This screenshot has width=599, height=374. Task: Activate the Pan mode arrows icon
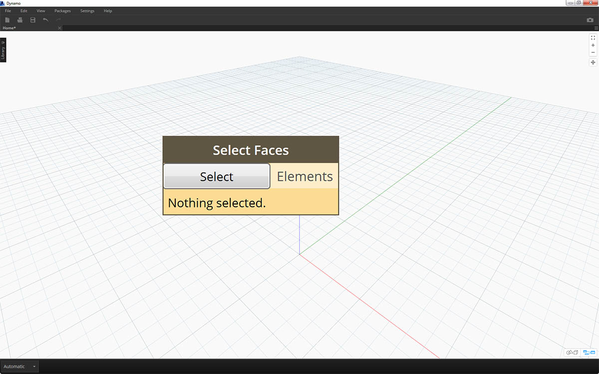(x=593, y=62)
